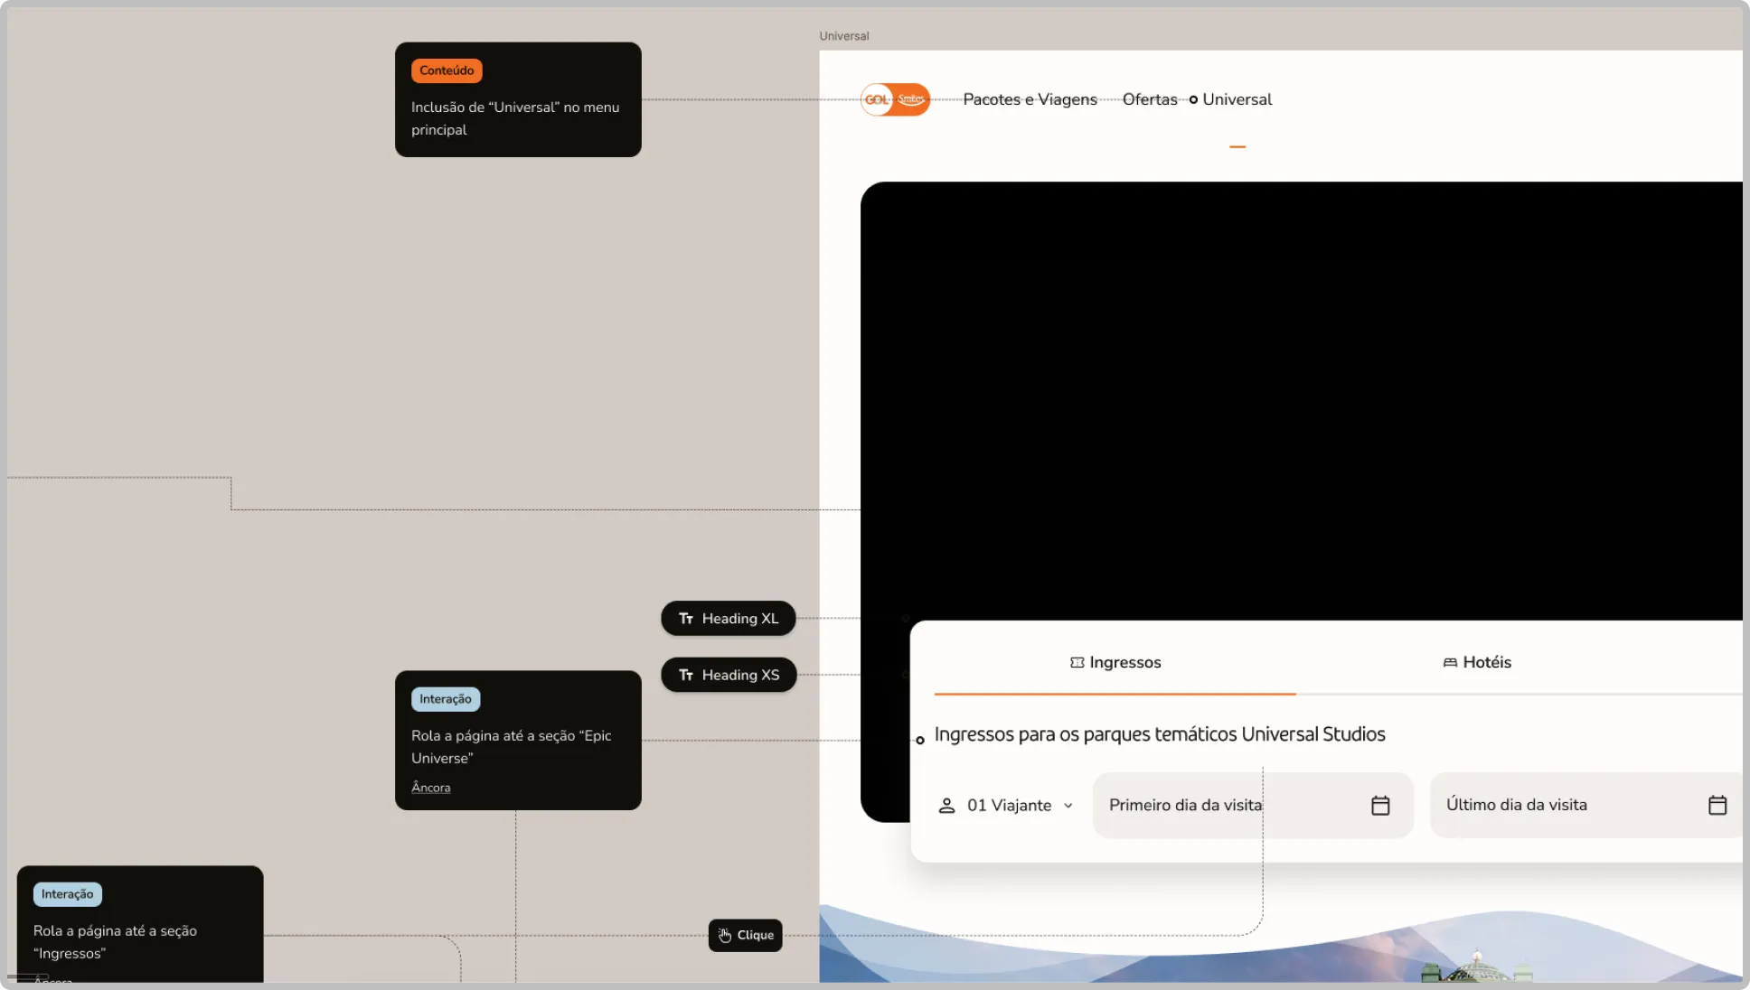Select the Universal menu item
The height and width of the screenshot is (990, 1750).
1237,99
